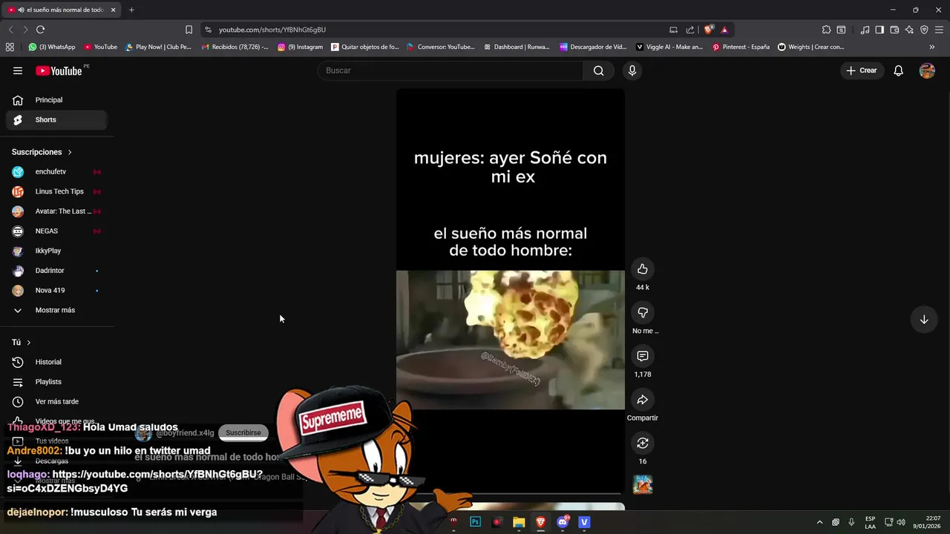950x534 pixels.
Task: Dislike the Short with thumbs down
Action: (643, 313)
